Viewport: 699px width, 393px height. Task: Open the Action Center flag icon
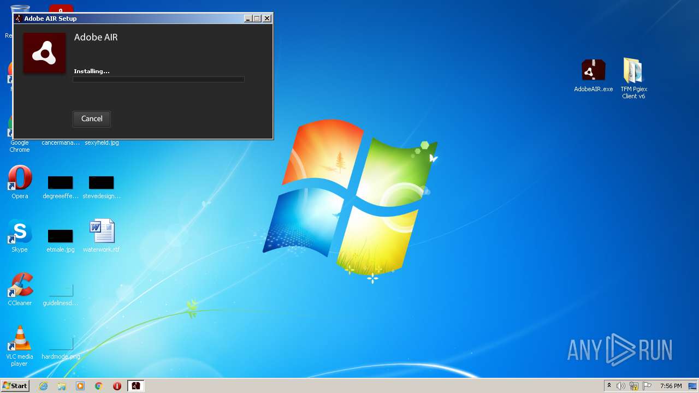point(647,386)
